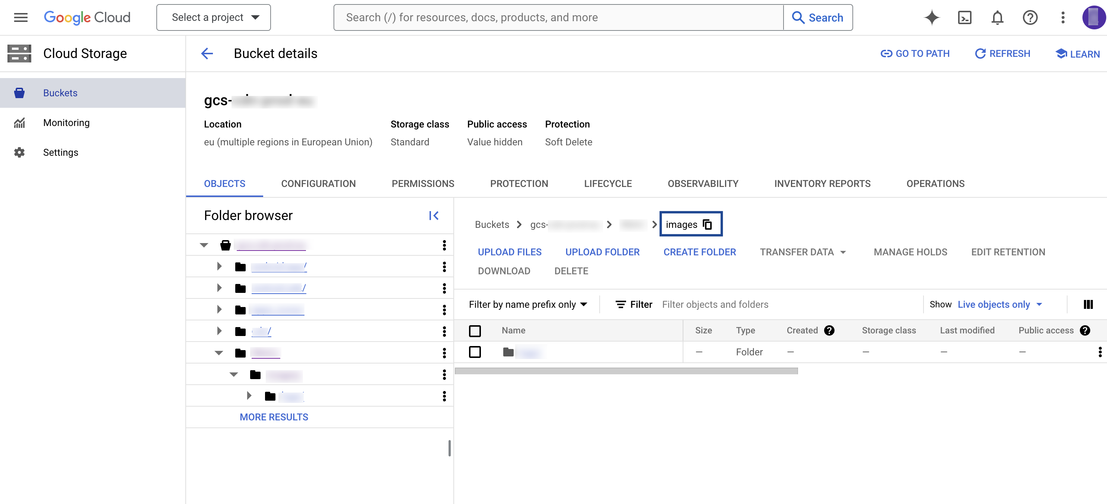Collapse the root bucket tree node
The width and height of the screenshot is (1107, 504).
click(x=204, y=245)
